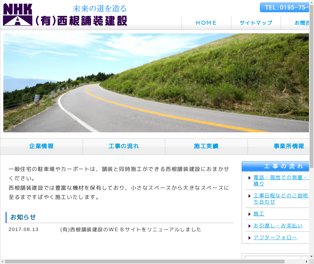Select the 施工実績 tab
Screen dimensions: 314x264
(x=206, y=147)
